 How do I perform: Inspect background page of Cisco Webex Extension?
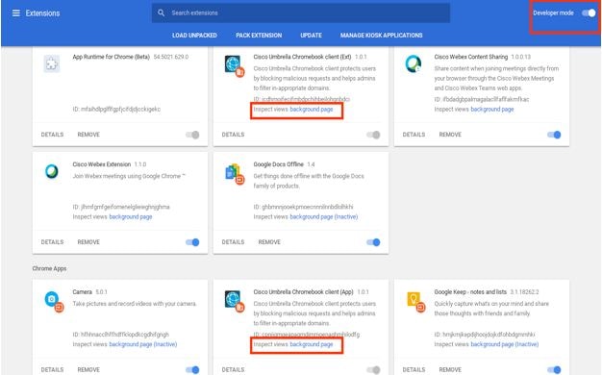tap(131, 217)
